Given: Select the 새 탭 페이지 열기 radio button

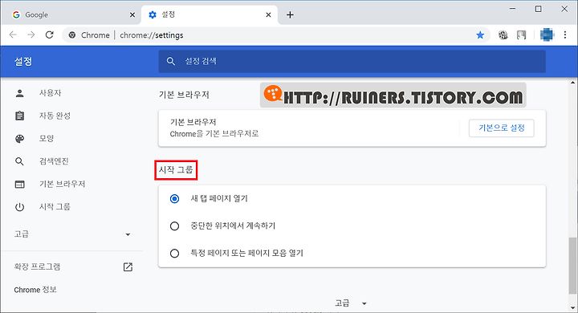Looking at the screenshot, I should tap(174, 199).
